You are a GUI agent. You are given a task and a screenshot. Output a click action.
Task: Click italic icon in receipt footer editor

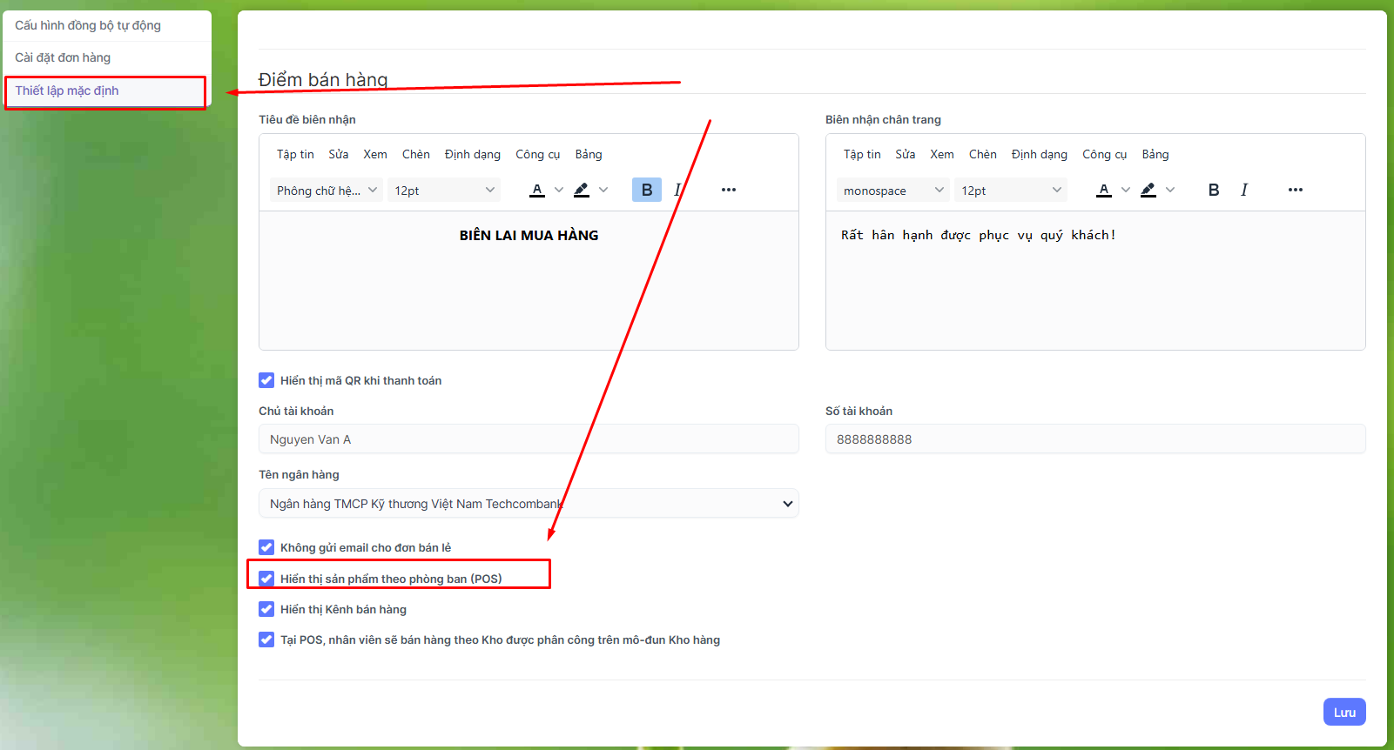pos(1243,190)
